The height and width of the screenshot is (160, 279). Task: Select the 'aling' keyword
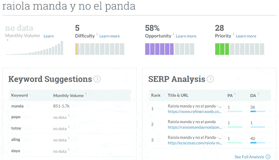click(16, 139)
